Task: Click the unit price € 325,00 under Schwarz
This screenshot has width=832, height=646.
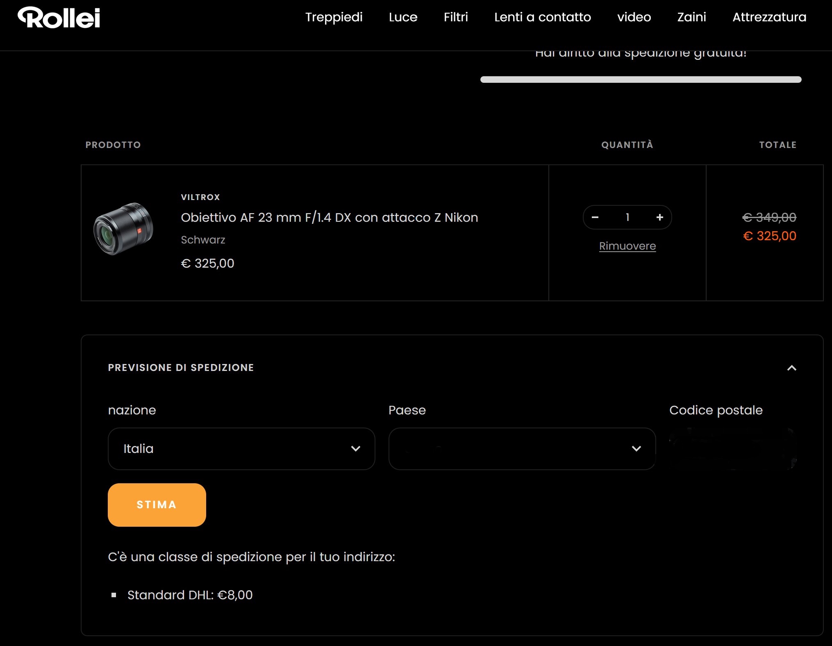Action: point(207,263)
